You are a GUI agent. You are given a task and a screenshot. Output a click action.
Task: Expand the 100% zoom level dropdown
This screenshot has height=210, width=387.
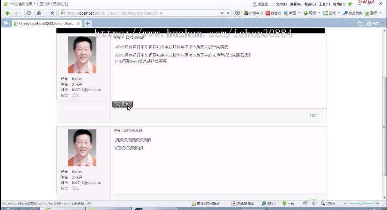point(338,203)
